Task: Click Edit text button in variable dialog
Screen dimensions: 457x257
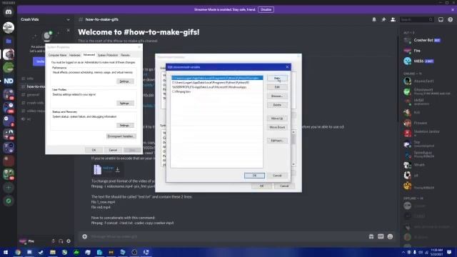Action: (x=277, y=141)
